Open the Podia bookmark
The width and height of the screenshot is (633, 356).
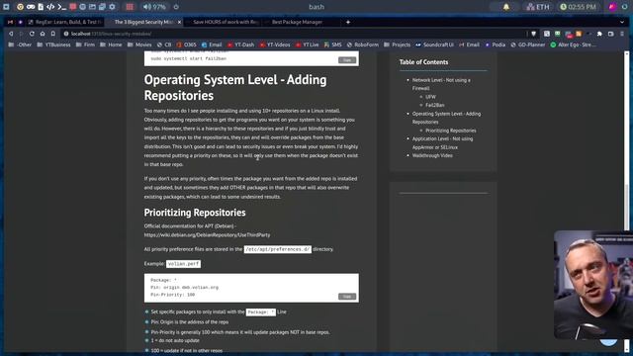pyautogui.click(x=496, y=44)
